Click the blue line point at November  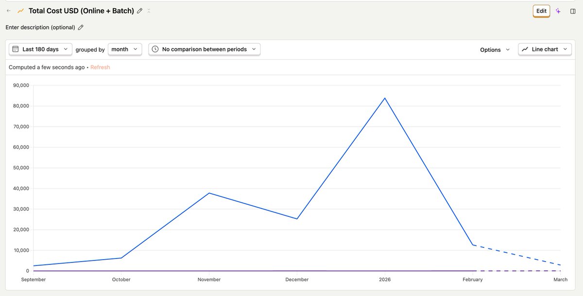tap(209, 193)
